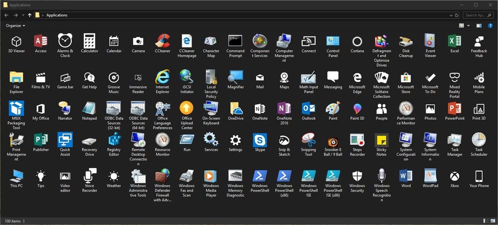Screen dimensions: 498x225
Task: Select the Voice Recorder icon
Action: pyautogui.click(x=89, y=176)
